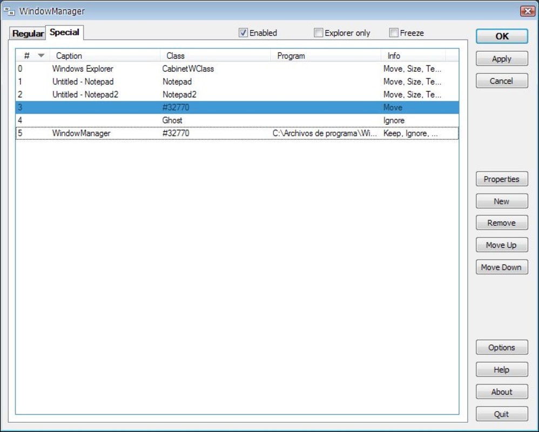The width and height of the screenshot is (539, 432).
Task: Toggle the Enabled checkbox
Action: tap(243, 33)
